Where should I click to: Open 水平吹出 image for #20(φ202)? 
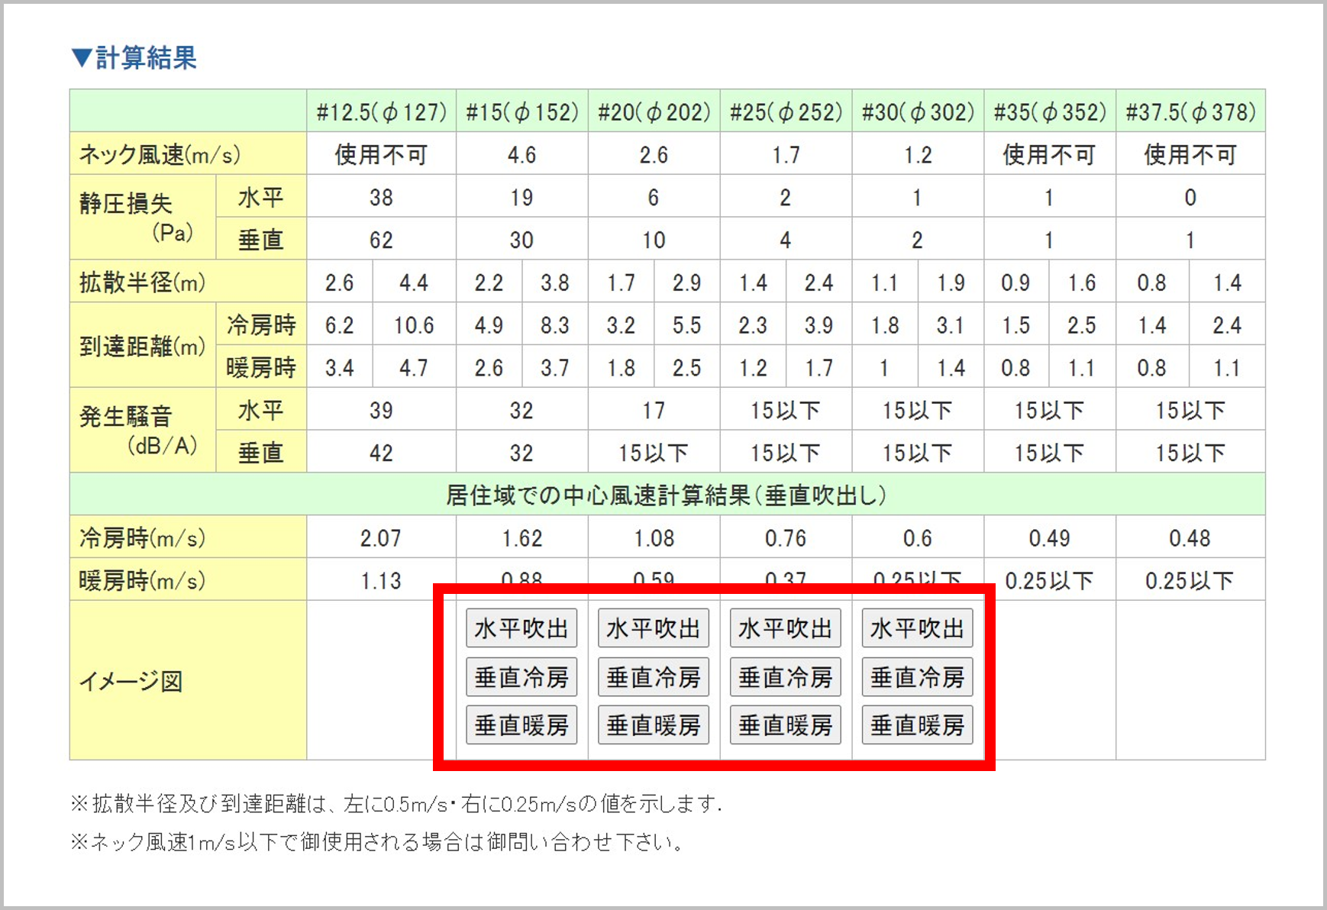pyautogui.click(x=654, y=628)
